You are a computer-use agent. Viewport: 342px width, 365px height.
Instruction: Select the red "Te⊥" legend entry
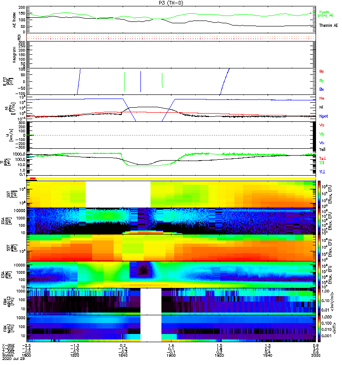click(x=322, y=158)
